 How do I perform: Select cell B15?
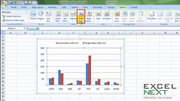[x=25, y=44]
